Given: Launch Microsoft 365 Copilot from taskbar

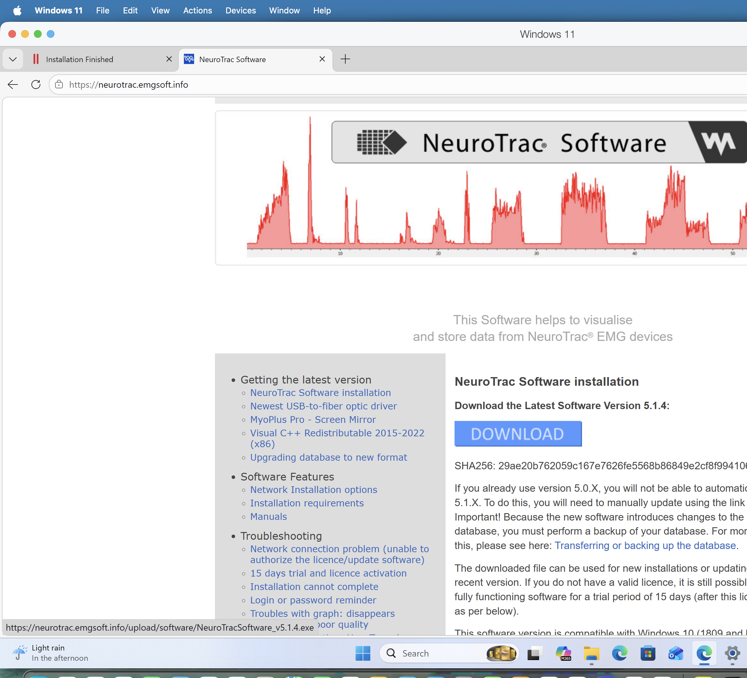Looking at the screenshot, I should (x=563, y=654).
